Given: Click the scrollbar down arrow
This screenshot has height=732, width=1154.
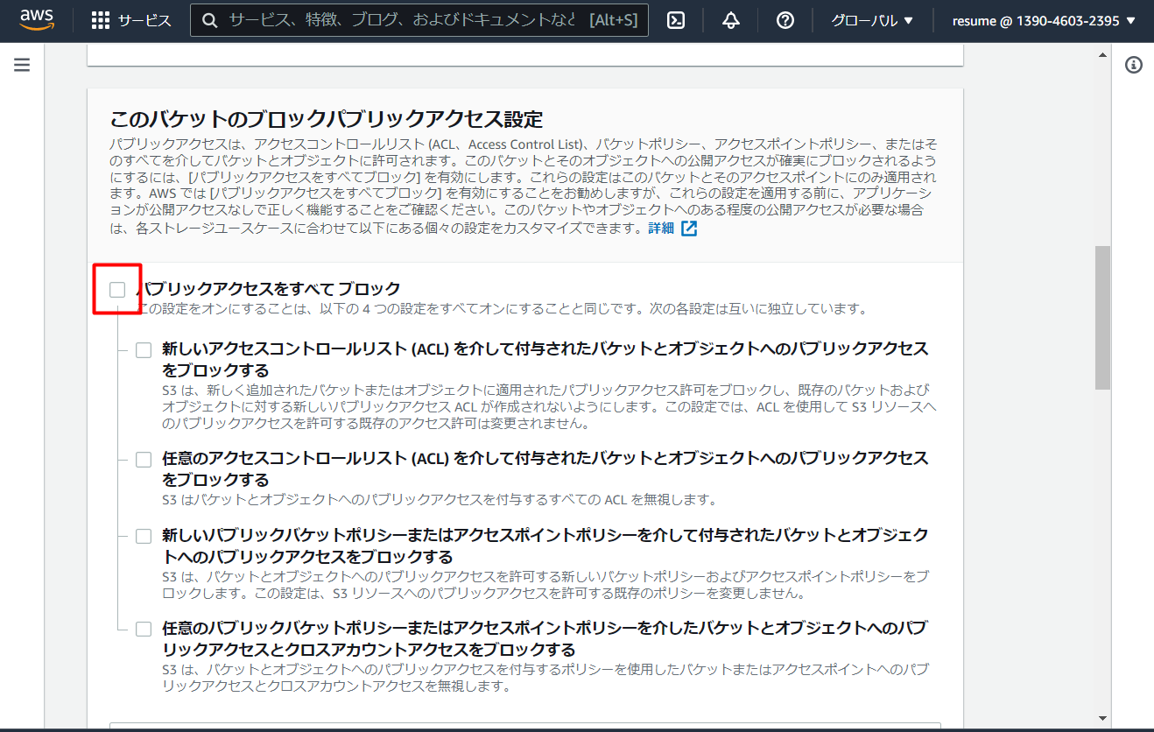Looking at the screenshot, I should (x=1102, y=718).
